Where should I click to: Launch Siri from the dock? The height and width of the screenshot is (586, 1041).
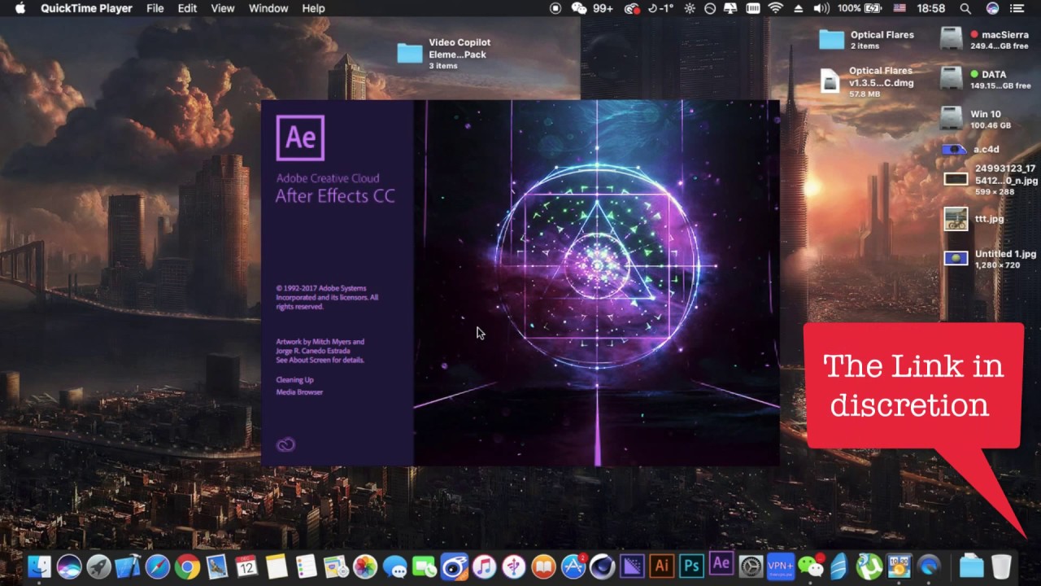coord(69,566)
